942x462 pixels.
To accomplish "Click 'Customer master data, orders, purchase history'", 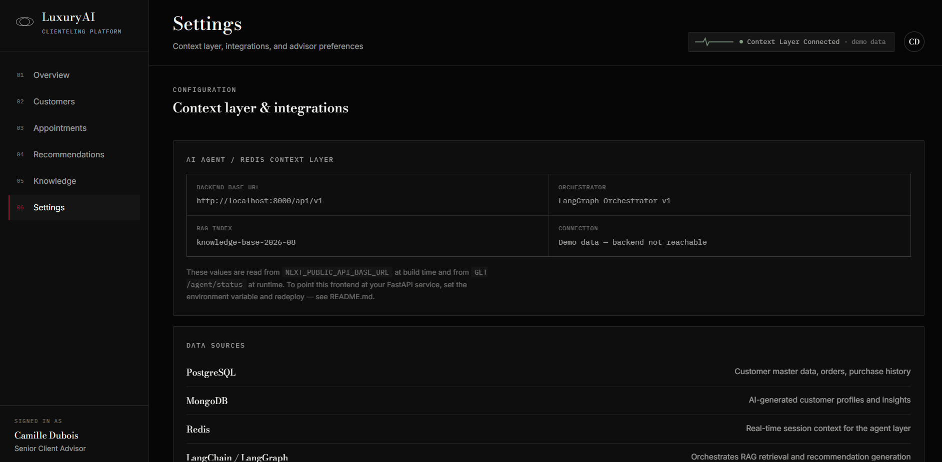I will 822,372.
